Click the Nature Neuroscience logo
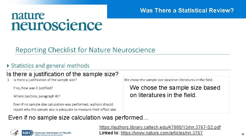246x138 pixels. (x=57, y=21)
